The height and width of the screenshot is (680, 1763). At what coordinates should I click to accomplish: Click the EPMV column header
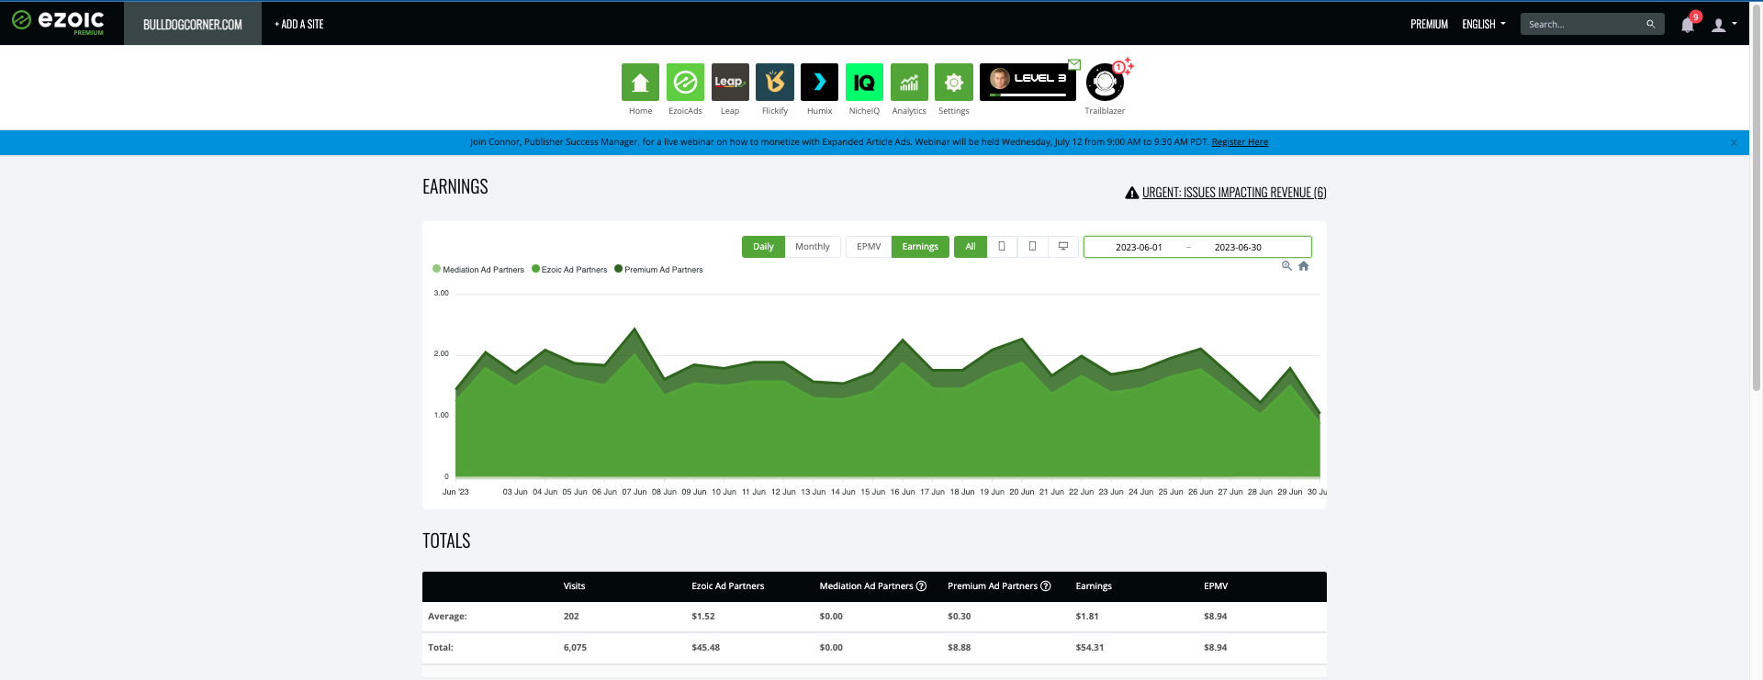pyautogui.click(x=1216, y=586)
